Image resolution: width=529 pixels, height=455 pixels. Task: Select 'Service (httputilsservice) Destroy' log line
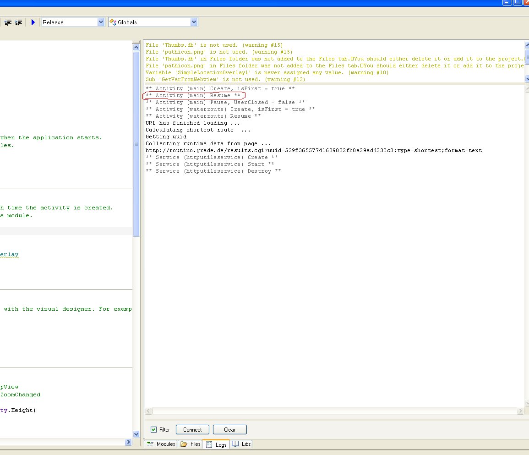pyautogui.click(x=213, y=171)
